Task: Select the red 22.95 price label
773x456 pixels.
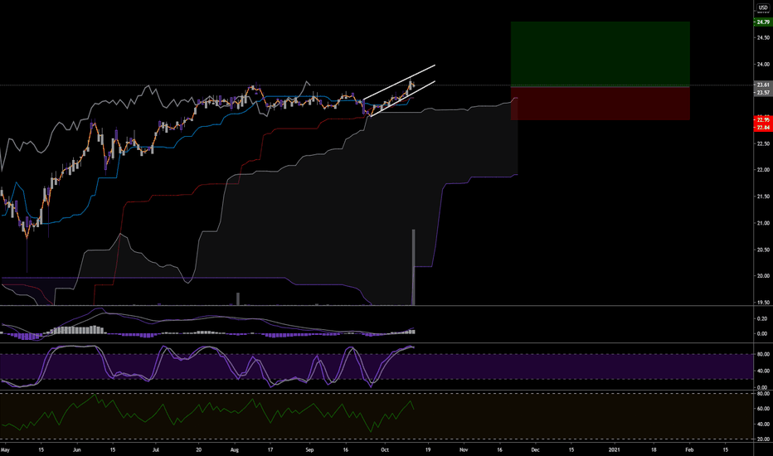Action: (763, 119)
